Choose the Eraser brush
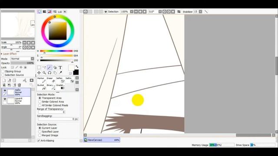 (51, 80)
